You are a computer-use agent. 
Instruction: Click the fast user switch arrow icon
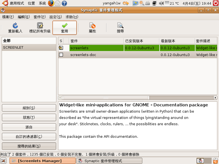pyautogui.click(x=126, y=3)
